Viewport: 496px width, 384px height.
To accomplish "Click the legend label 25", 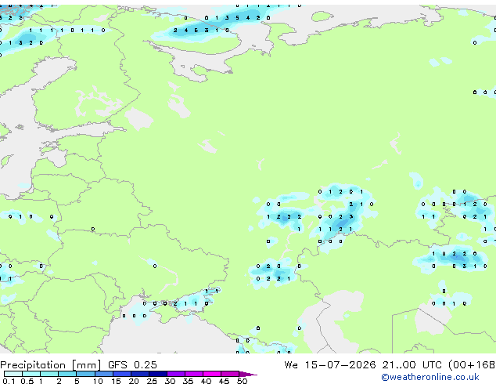I will click(x=152, y=381).
